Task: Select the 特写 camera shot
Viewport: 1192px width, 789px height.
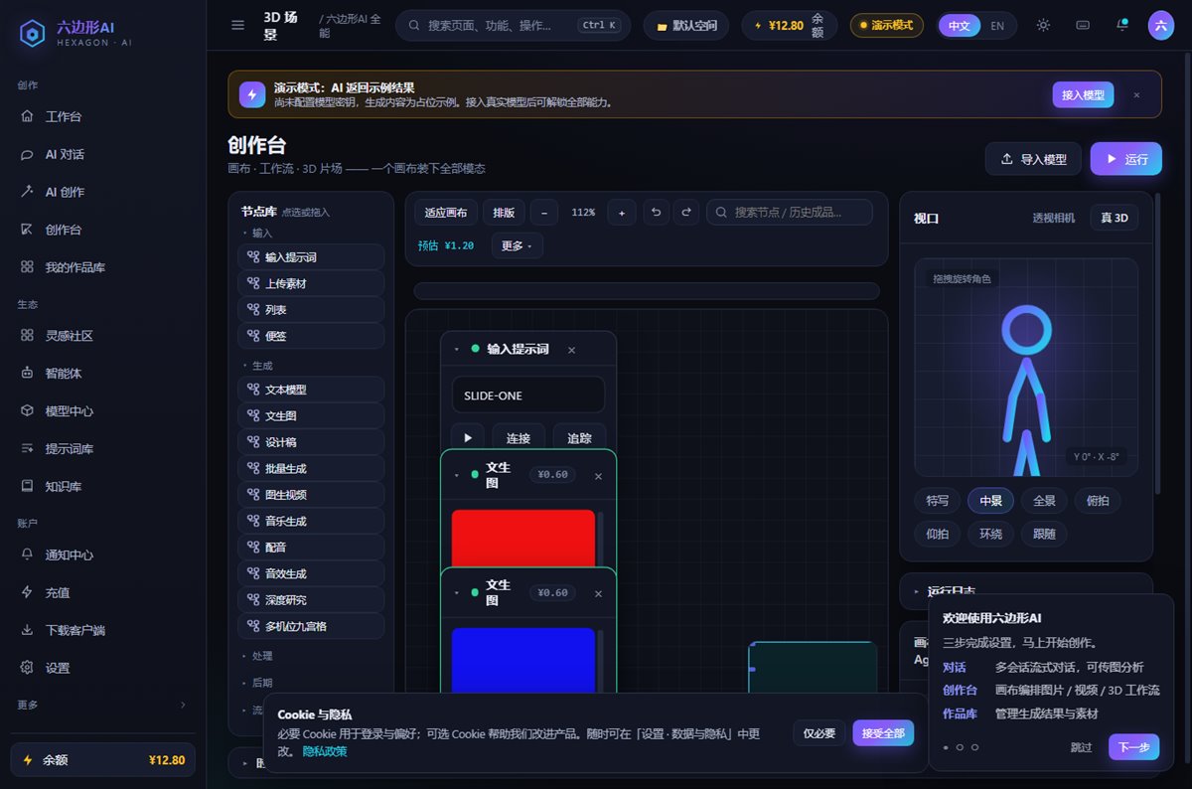Action: pyautogui.click(x=937, y=501)
